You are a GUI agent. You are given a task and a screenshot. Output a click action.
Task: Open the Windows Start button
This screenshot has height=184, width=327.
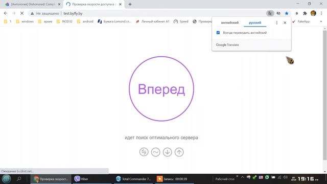[6, 179]
